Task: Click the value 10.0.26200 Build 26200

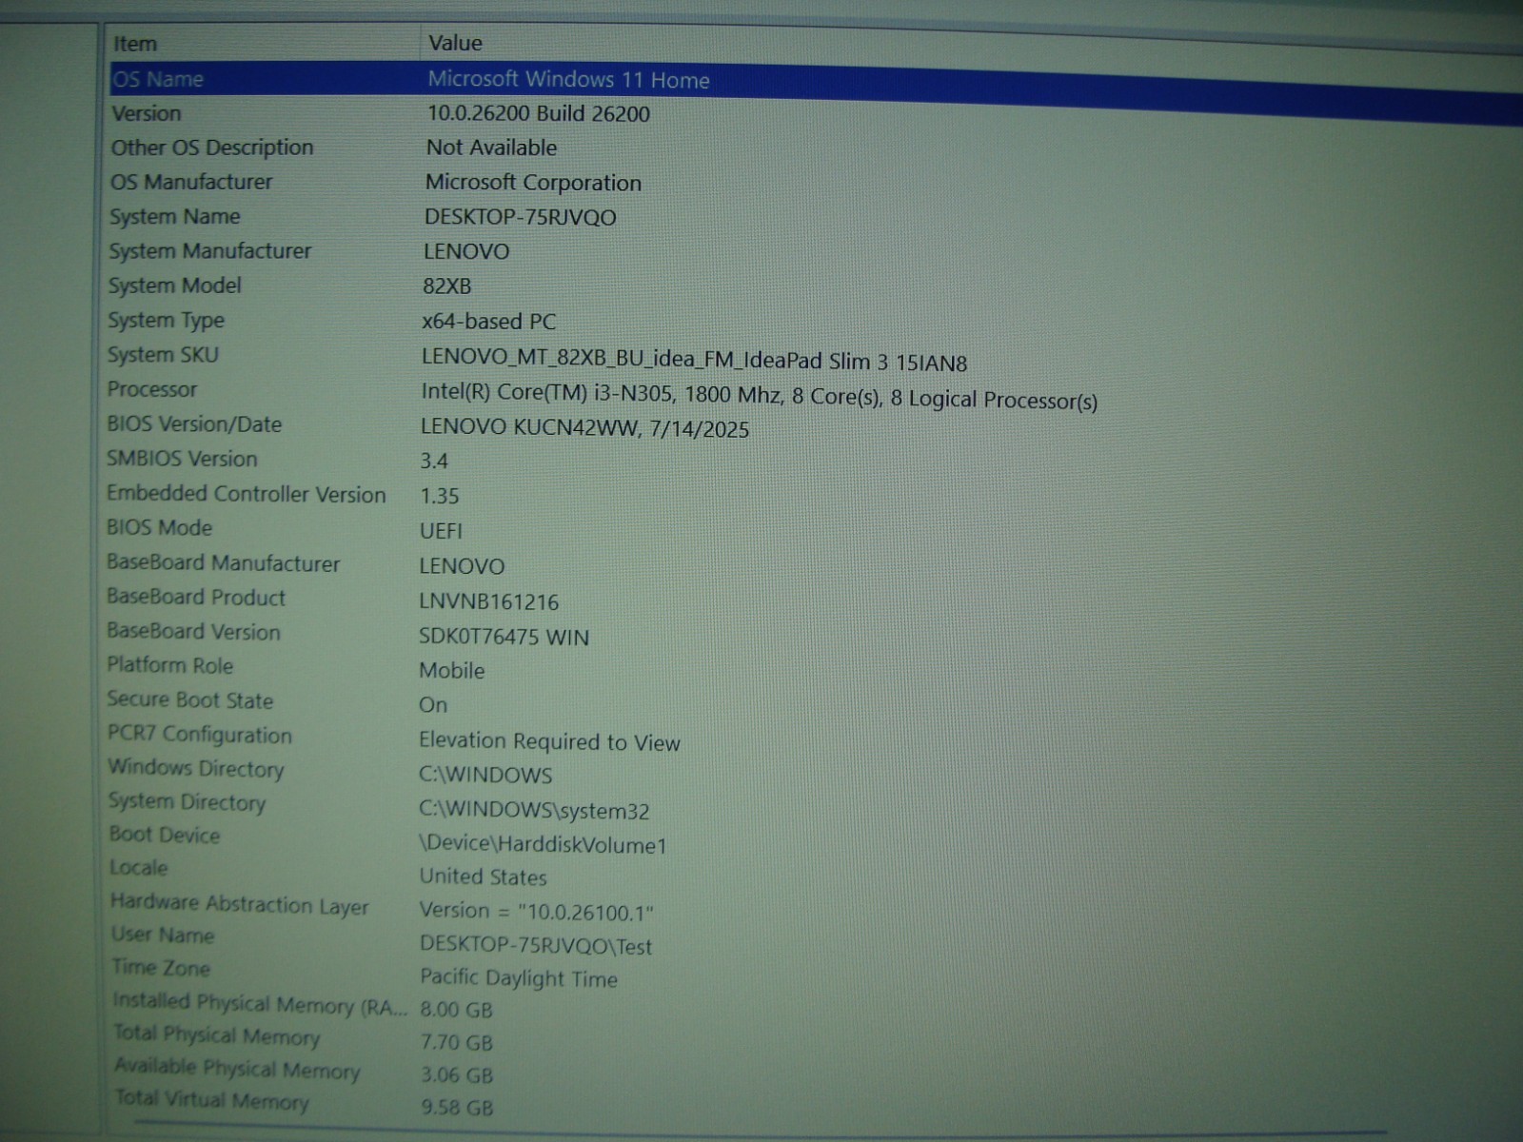Action: click(x=538, y=113)
